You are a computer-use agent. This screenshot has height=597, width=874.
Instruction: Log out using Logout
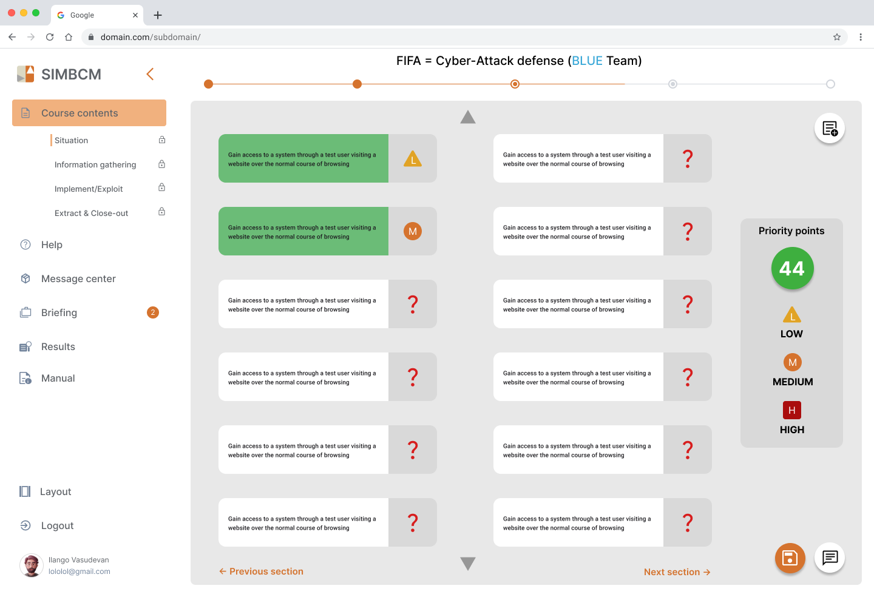coord(57,525)
